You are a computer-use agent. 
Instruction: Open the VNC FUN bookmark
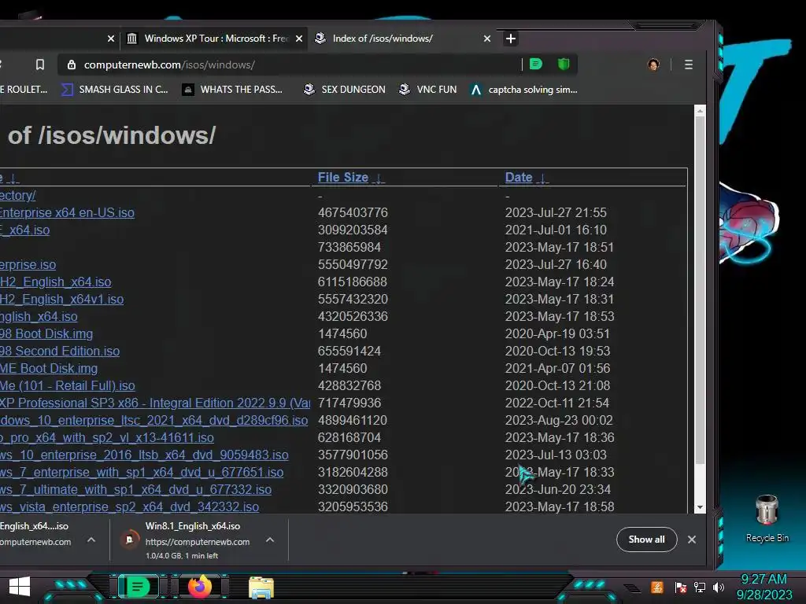click(x=427, y=90)
